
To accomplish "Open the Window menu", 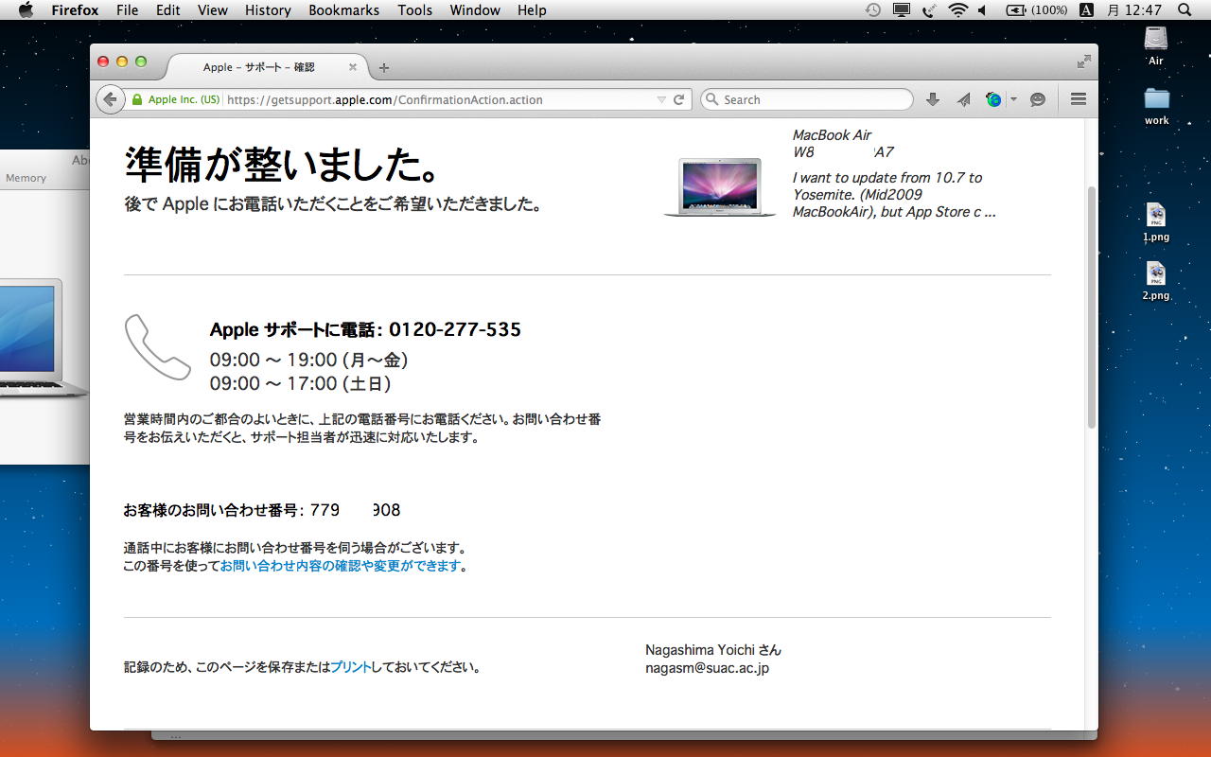I will point(475,10).
